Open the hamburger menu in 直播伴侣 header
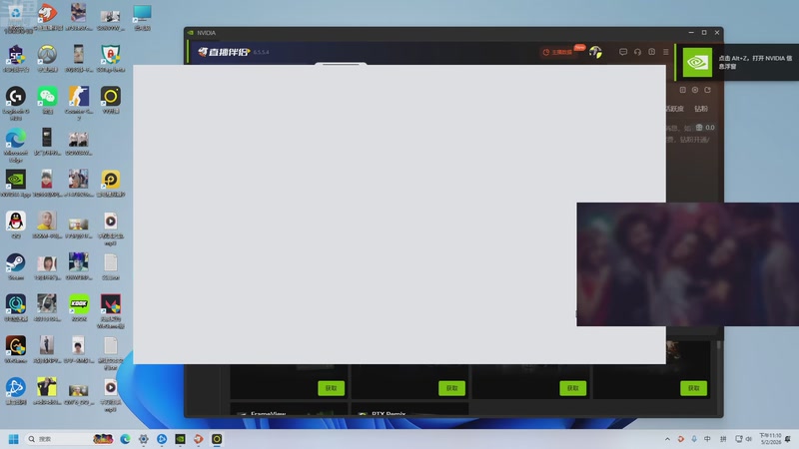The height and width of the screenshot is (449, 799). [665, 52]
